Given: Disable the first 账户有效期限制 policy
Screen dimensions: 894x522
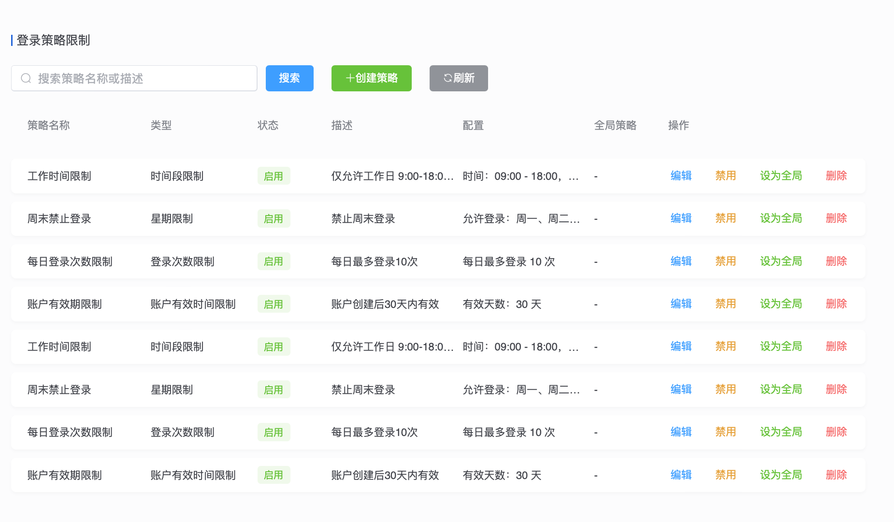Looking at the screenshot, I should click(725, 304).
